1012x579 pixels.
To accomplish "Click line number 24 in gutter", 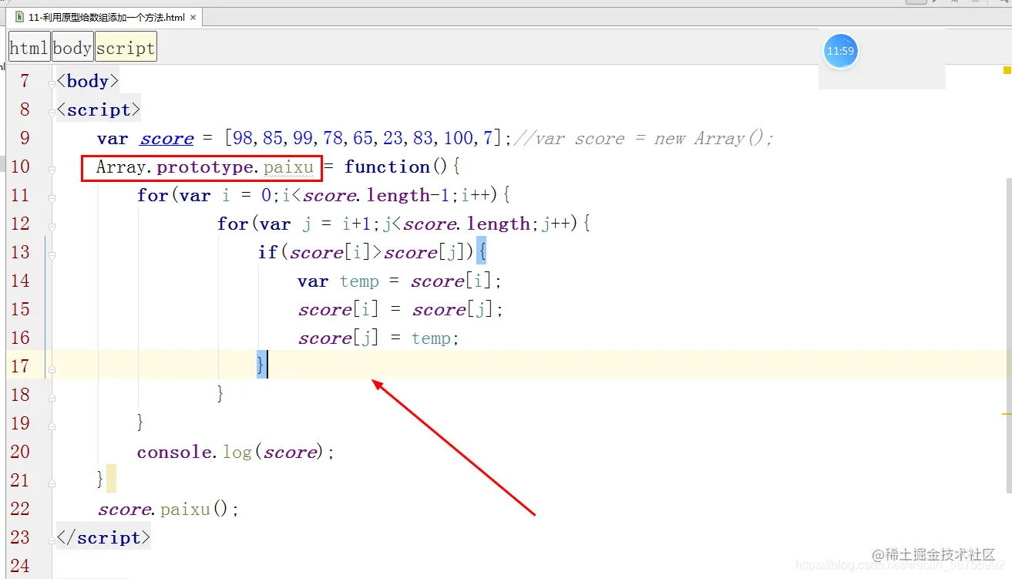I will [x=21, y=566].
